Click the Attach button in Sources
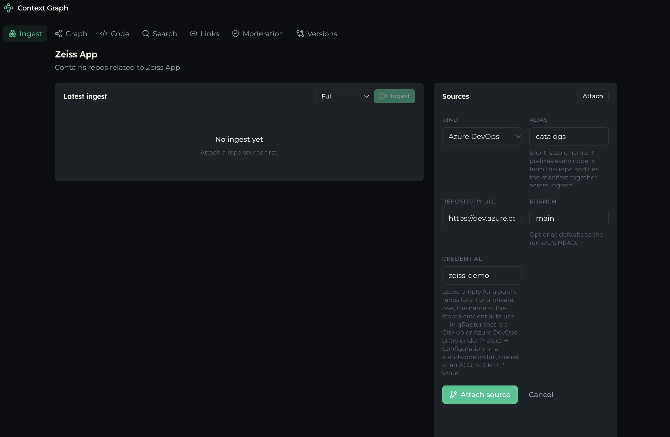 coord(593,96)
